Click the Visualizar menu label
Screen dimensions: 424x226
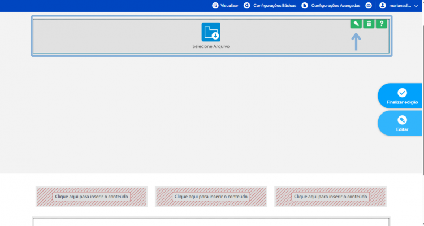230,6
